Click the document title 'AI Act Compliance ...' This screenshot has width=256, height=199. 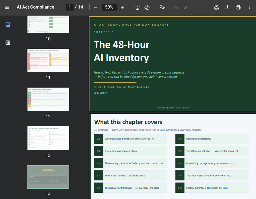click(38, 7)
